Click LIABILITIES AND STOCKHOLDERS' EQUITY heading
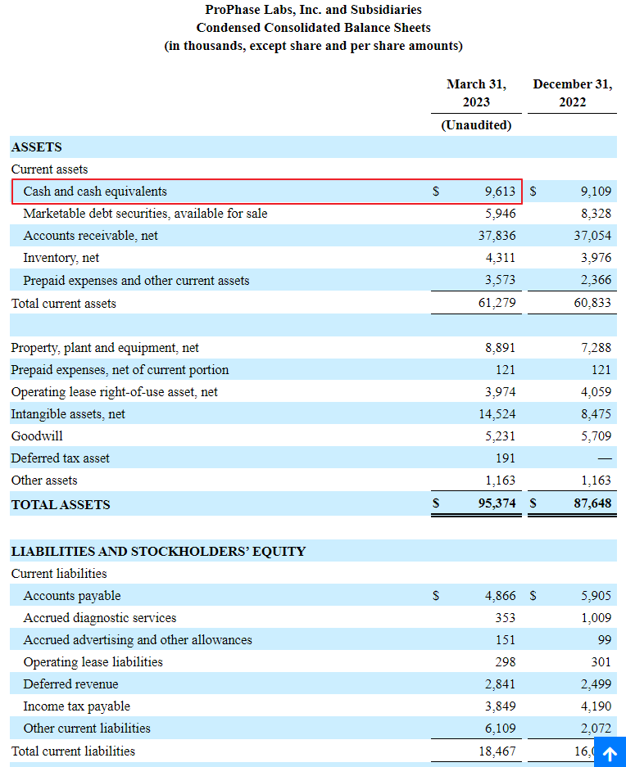The width and height of the screenshot is (626, 767). 158,552
